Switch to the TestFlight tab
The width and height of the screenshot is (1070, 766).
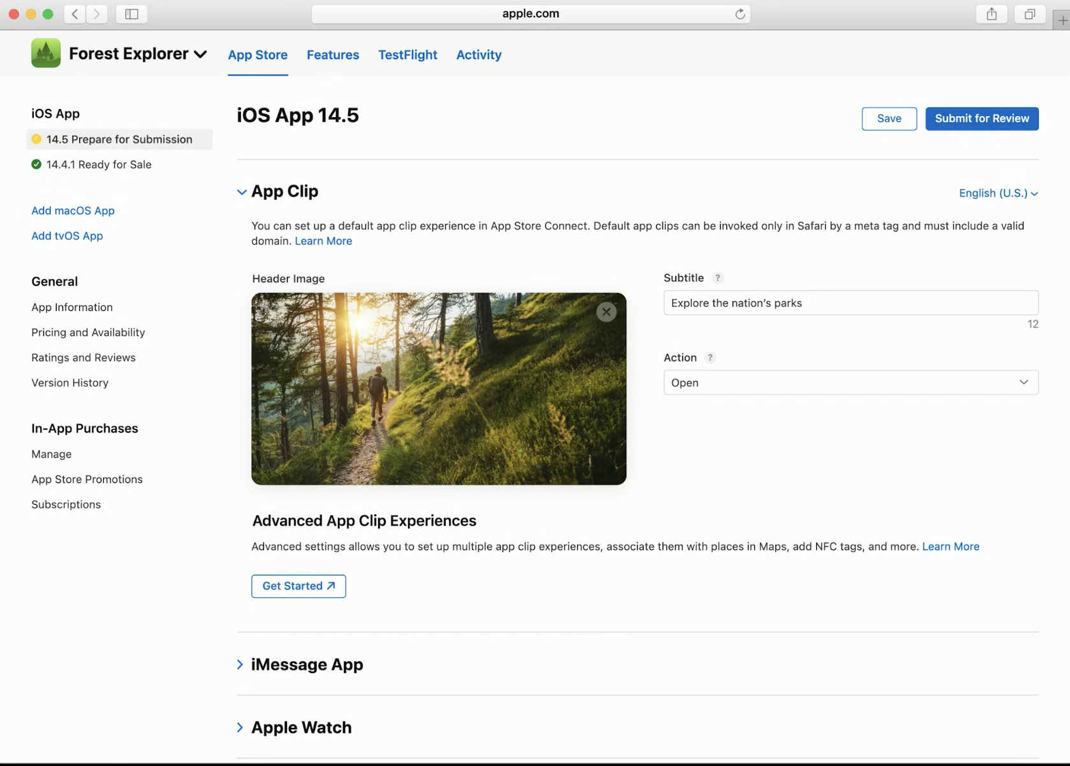(407, 55)
